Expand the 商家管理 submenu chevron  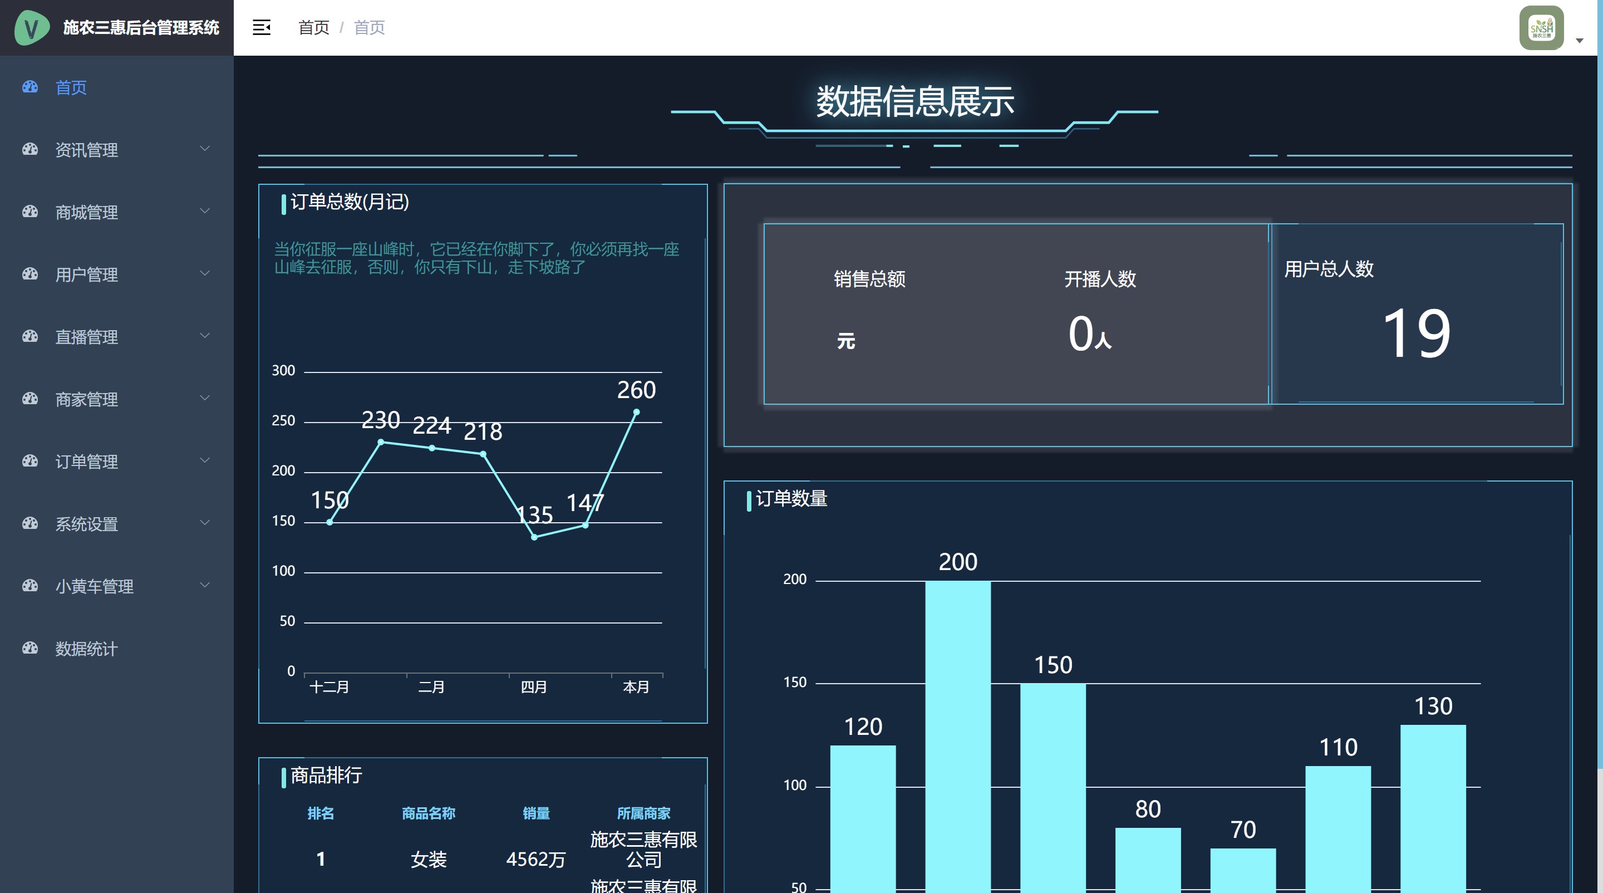pos(204,398)
